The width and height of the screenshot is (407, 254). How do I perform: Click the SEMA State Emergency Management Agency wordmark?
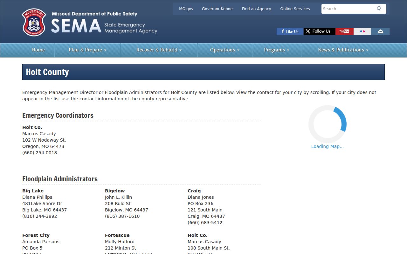click(x=104, y=25)
